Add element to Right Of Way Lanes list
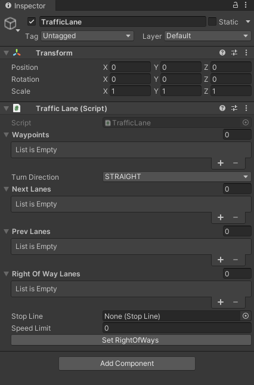The image size is (254, 385). pyautogui.click(x=221, y=302)
